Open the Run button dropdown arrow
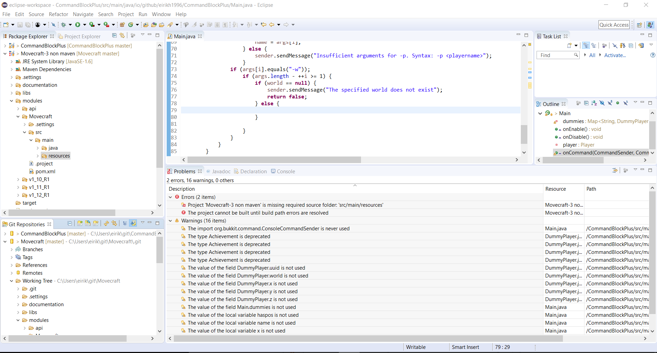Viewport: 657px width, 353px height. pos(85,25)
